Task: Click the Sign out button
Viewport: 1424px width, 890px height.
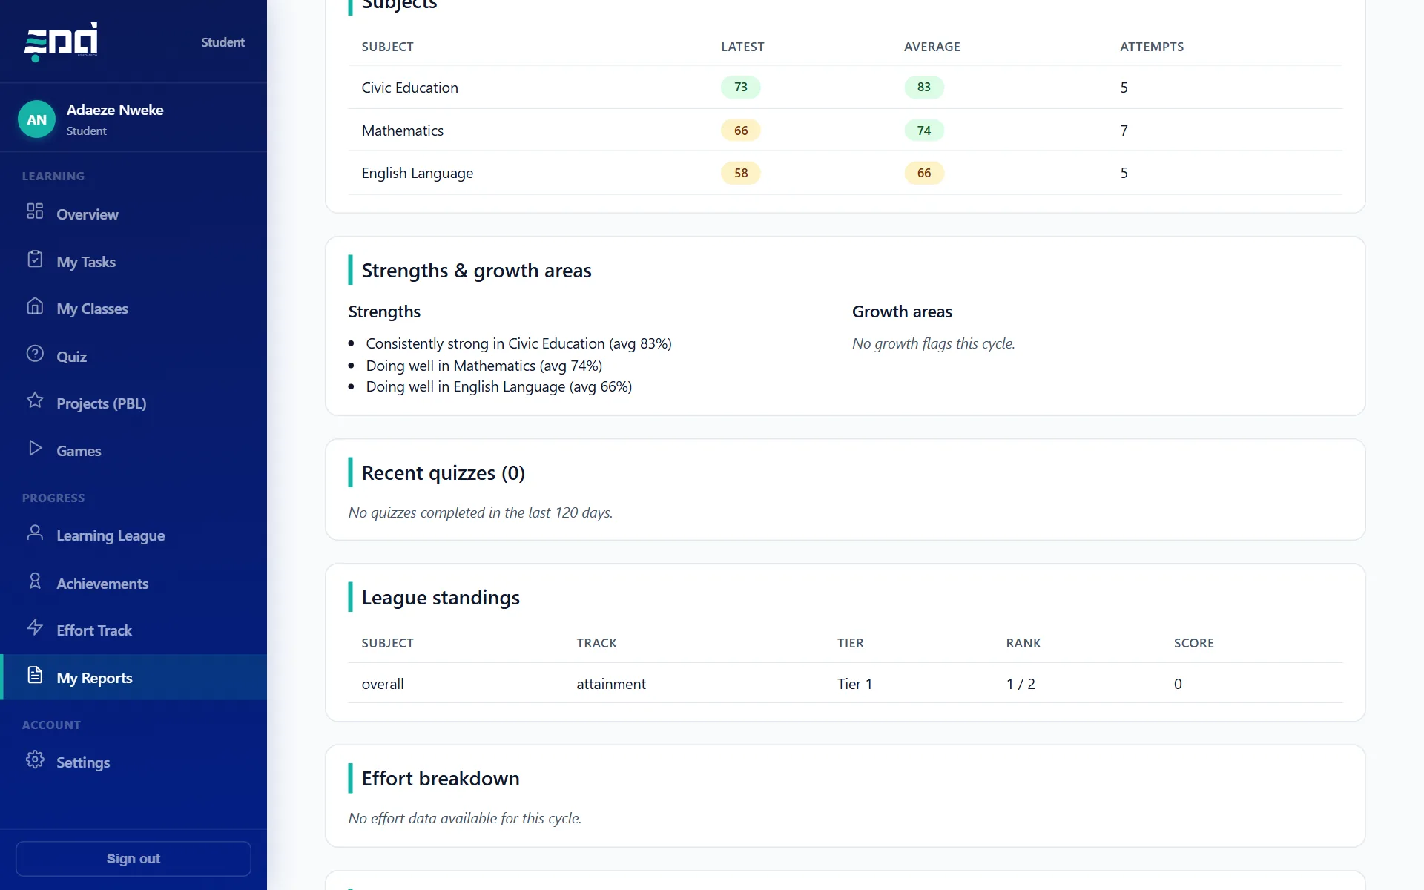Action: [133, 858]
